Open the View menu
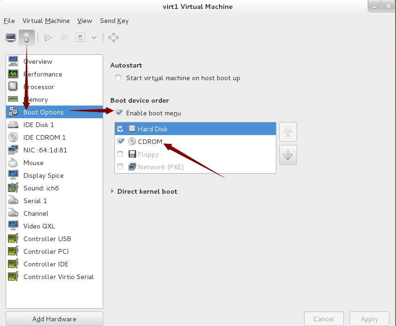 point(84,21)
